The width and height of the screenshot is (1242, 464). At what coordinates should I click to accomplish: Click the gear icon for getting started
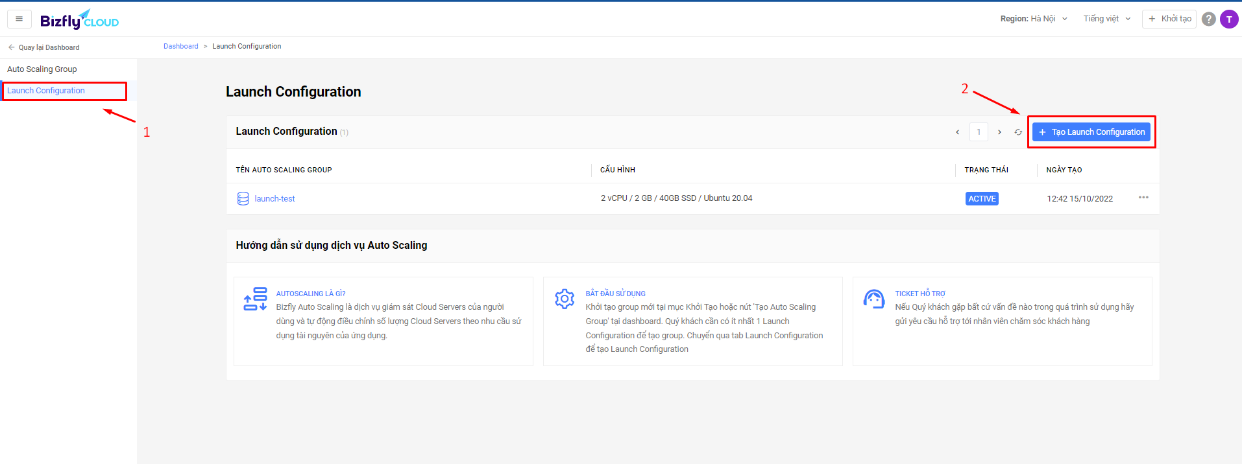[x=565, y=299]
